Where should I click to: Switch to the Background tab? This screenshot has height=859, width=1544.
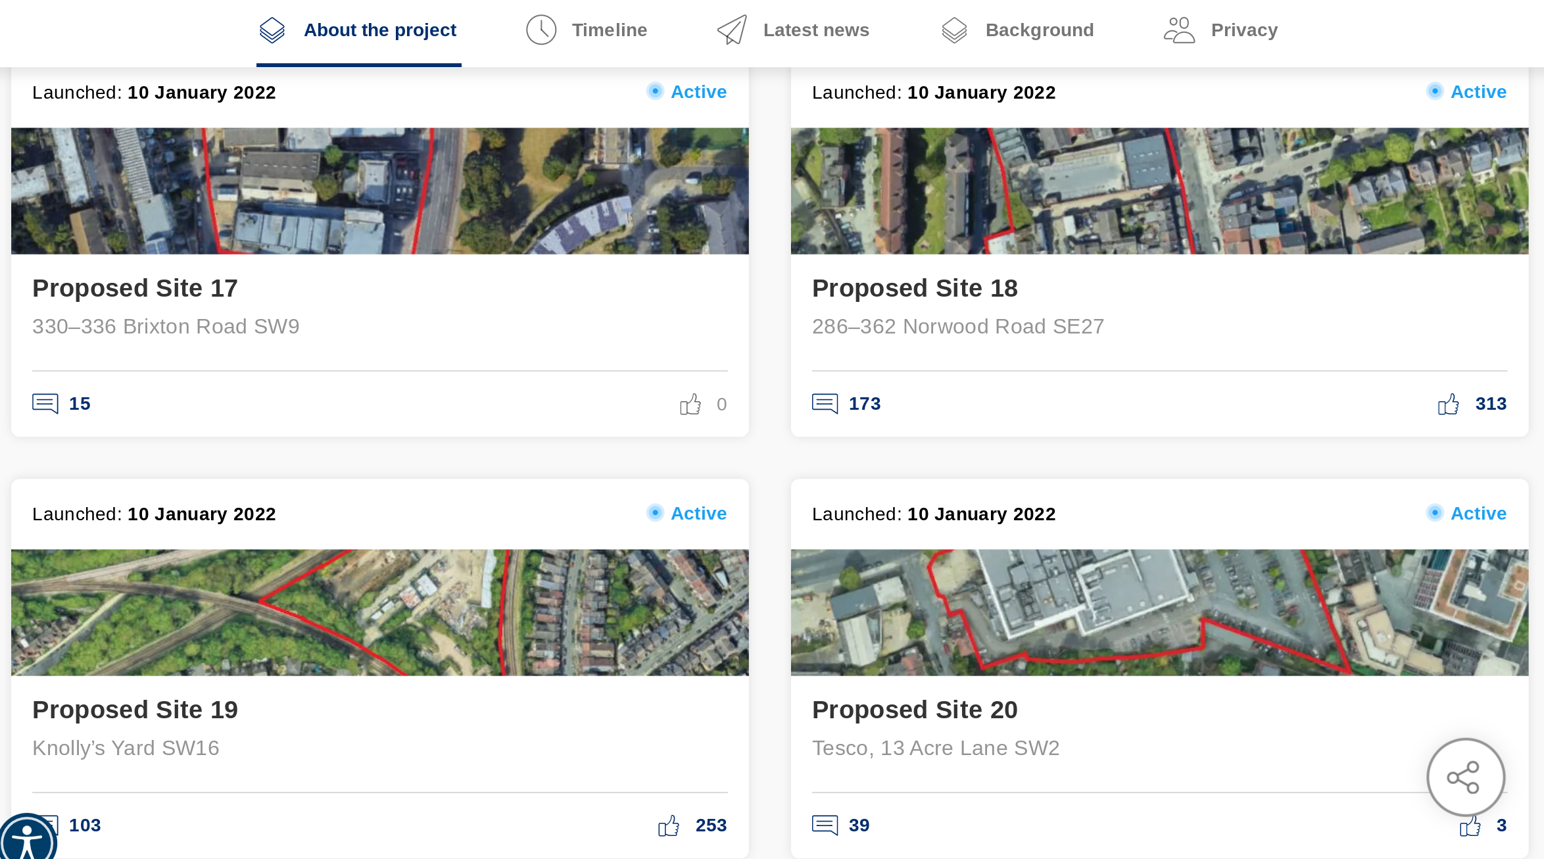tap(1017, 30)
